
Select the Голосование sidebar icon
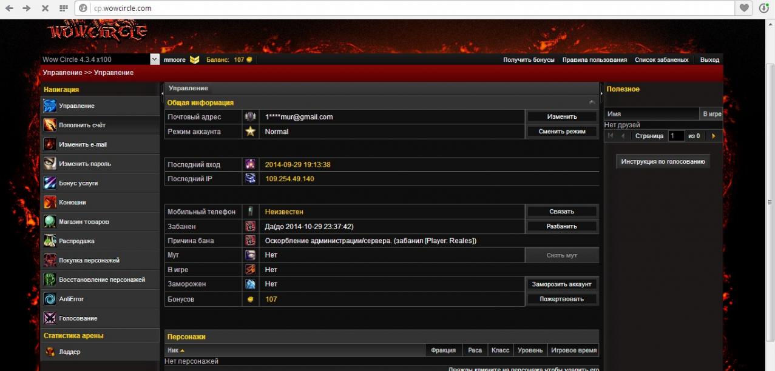pyautogui.click(x=50, y=318)
